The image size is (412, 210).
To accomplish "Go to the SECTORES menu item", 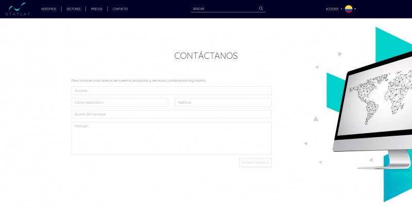I will point(74,9).
